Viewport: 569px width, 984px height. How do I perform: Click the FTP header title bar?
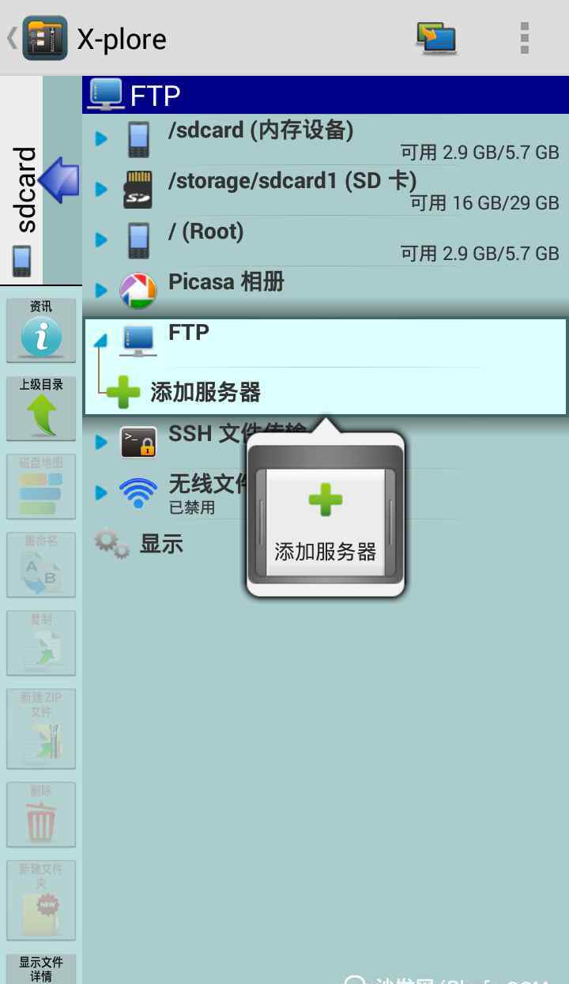326,95
